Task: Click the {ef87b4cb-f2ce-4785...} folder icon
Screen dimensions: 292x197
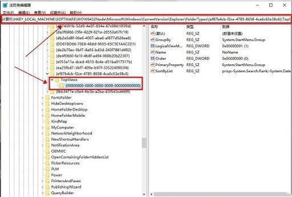Action: (53, 74)
